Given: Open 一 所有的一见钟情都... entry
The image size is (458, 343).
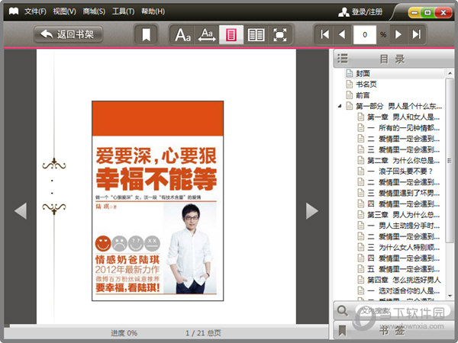Looking at the screenshot, I should point(403,128).
